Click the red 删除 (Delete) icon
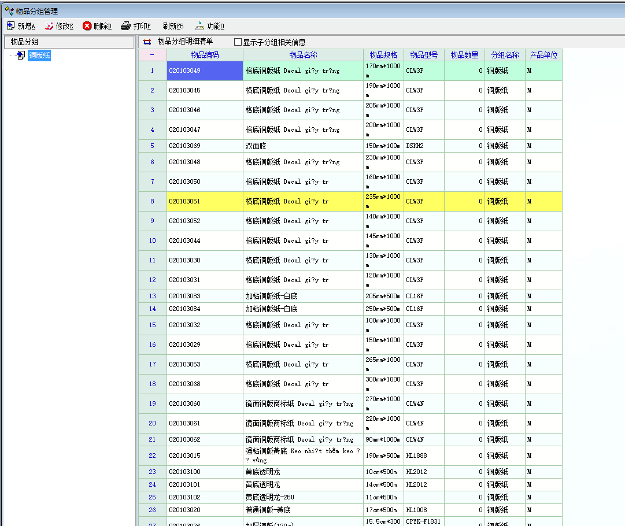 87,26
